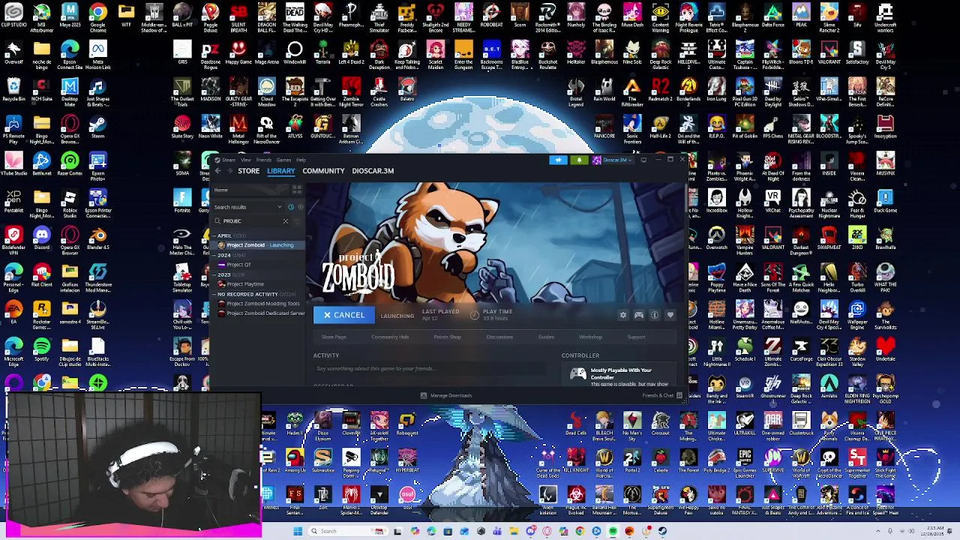The height and width of the screenshot is (540, 960).
Task: Expand the Search results dropdown
Action: [x=248, y=207]
